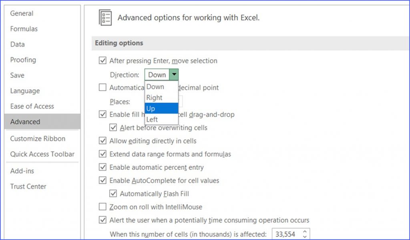
Task: Uncheck "Automatically Flash Fill"
Action: point(114,194)
